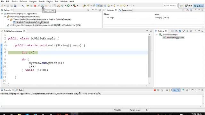This screenshot has height=115, width=205.
Task: Switch to the Tasks tab
Action: [x=20, y=90]
